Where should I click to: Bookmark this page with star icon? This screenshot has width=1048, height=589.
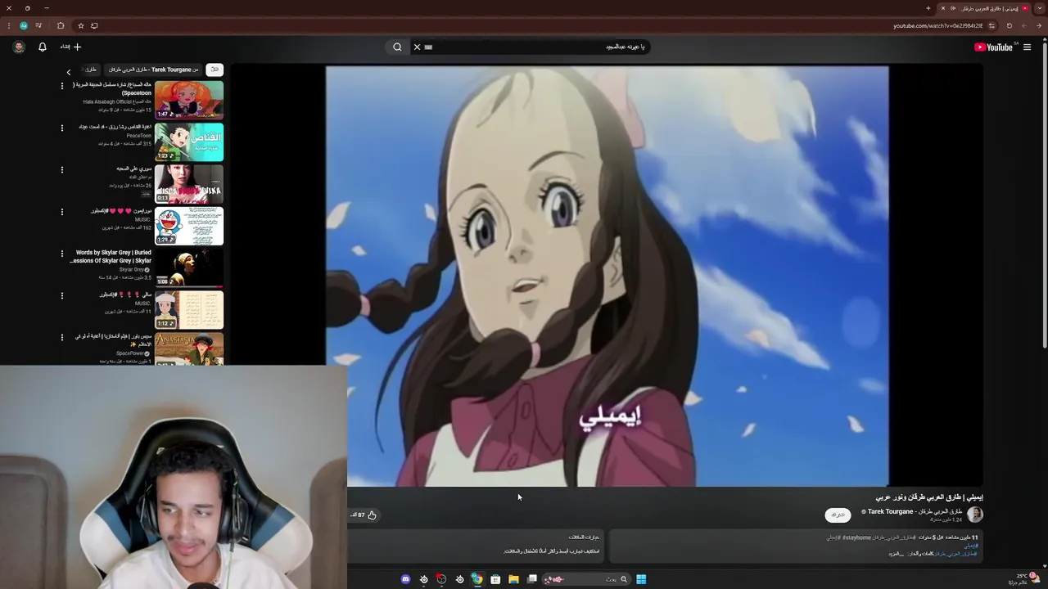pos(80,25)
